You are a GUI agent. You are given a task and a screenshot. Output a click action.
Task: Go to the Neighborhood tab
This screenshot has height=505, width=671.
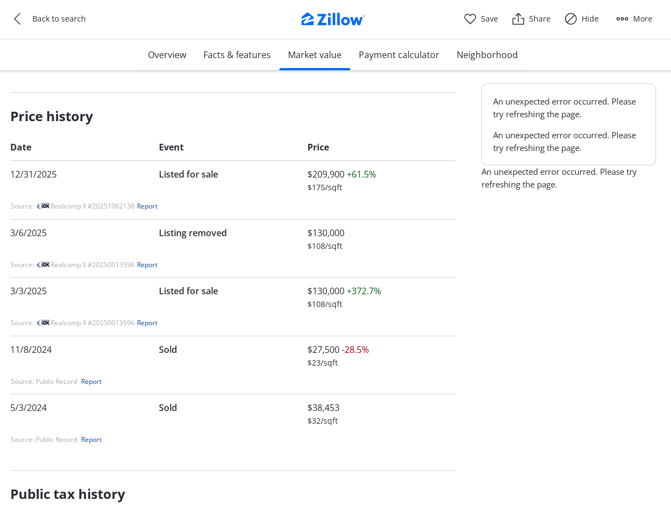tap(487, 55)
